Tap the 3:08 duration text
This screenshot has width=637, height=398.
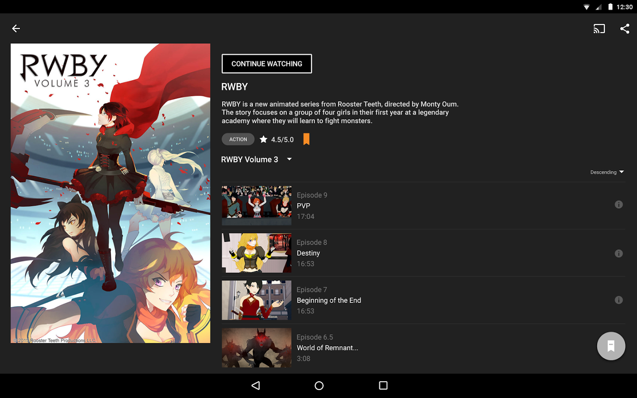pos(303,358)
